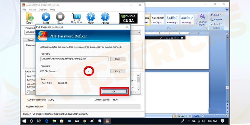The height and width of the screenshot is (125, 250).
Task: Switch Word to Full Screen Reading view
Action: tap(179, 116)
